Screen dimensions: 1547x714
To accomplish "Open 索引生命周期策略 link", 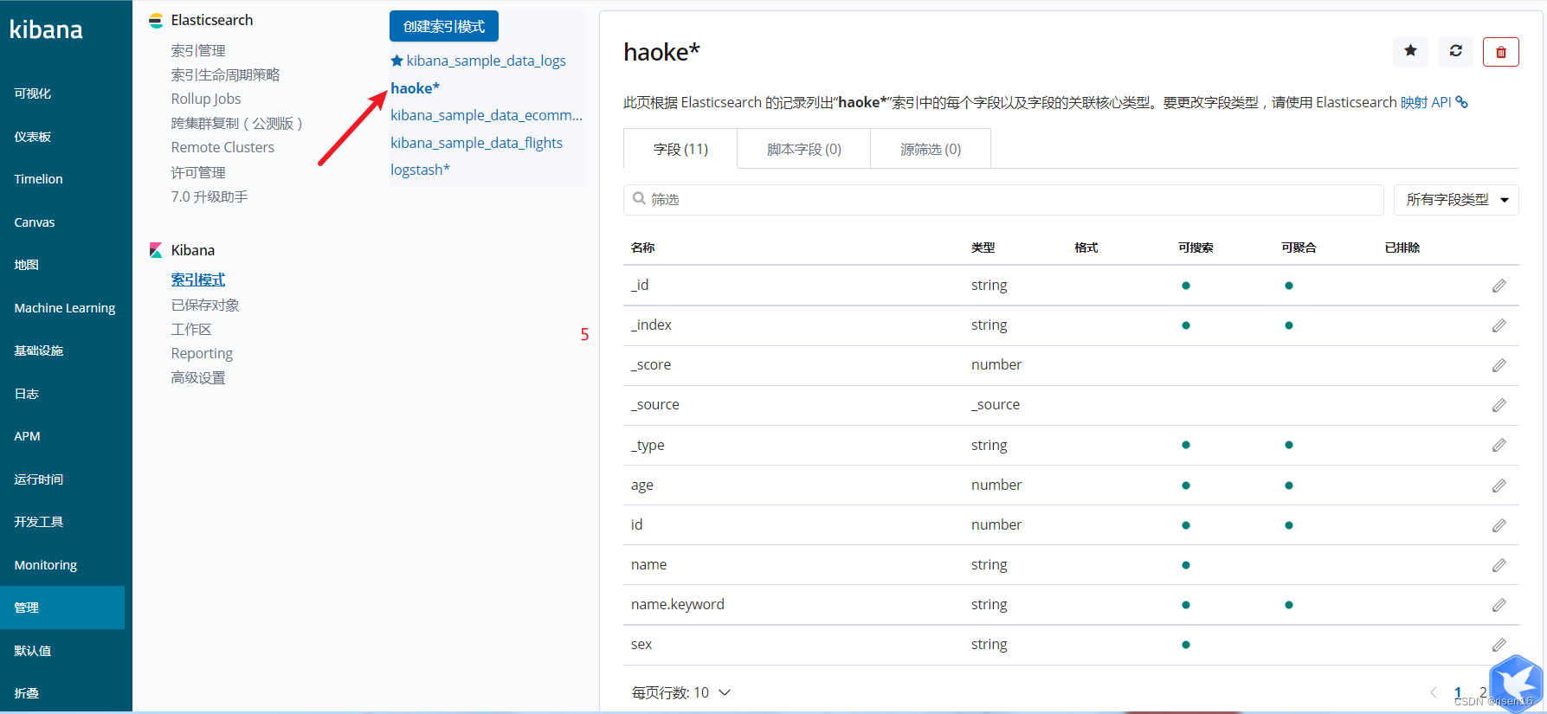I will [225, 75].
